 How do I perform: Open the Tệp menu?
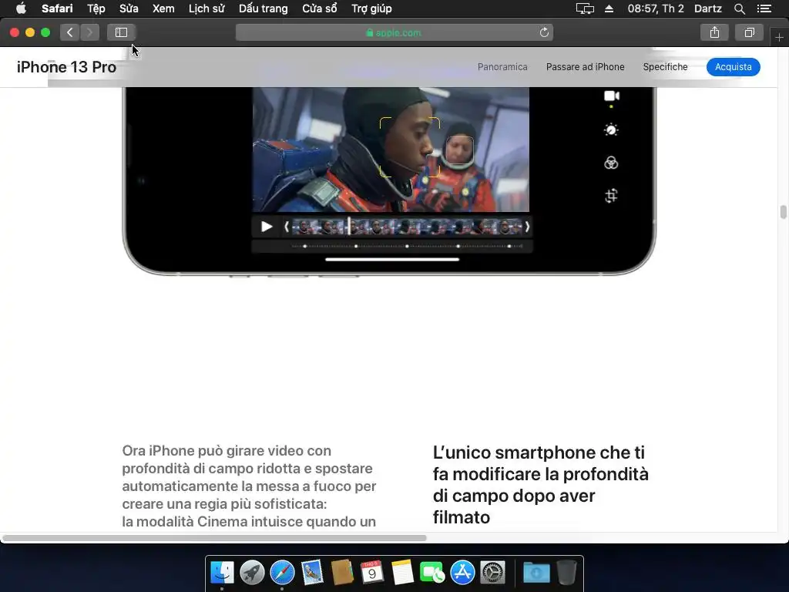click(x=96, y=8)
